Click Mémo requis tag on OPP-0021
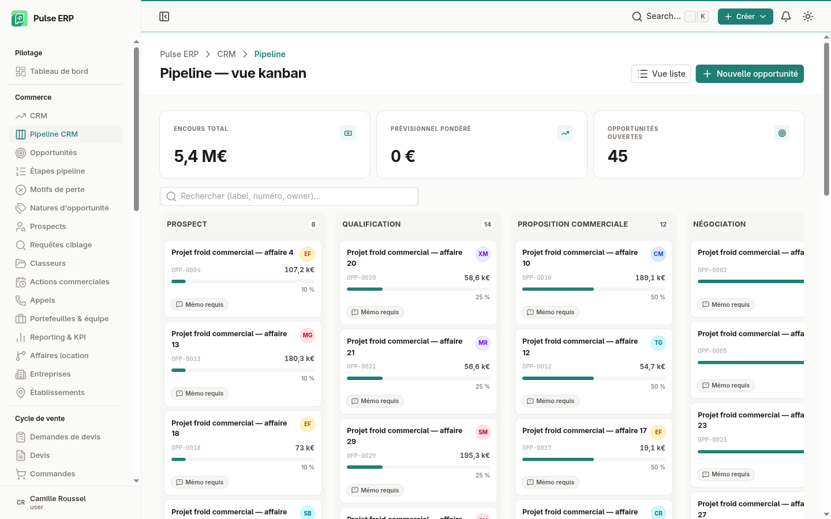 [375, 401]
